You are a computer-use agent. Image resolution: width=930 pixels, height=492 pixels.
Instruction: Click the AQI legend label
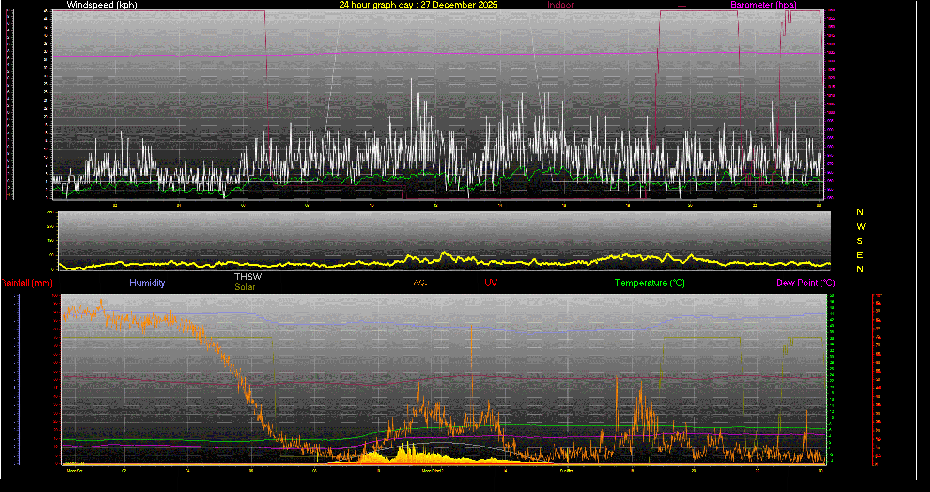coord(420,283)
